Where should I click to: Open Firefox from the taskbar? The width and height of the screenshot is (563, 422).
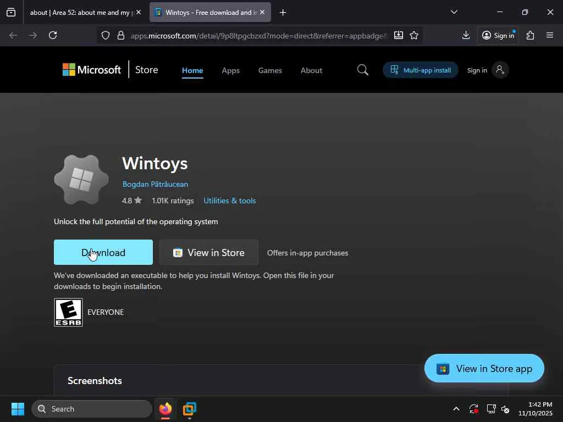165,409
